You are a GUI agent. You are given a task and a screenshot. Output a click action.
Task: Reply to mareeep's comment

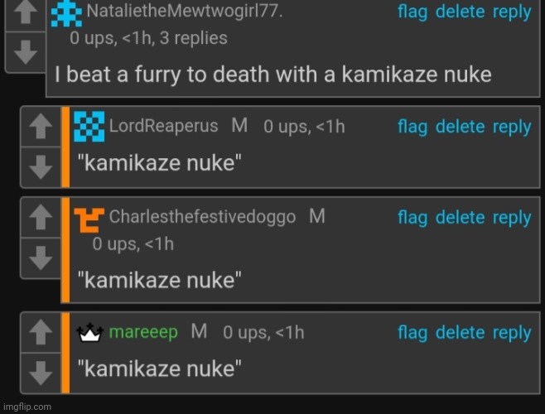point(512,333)
